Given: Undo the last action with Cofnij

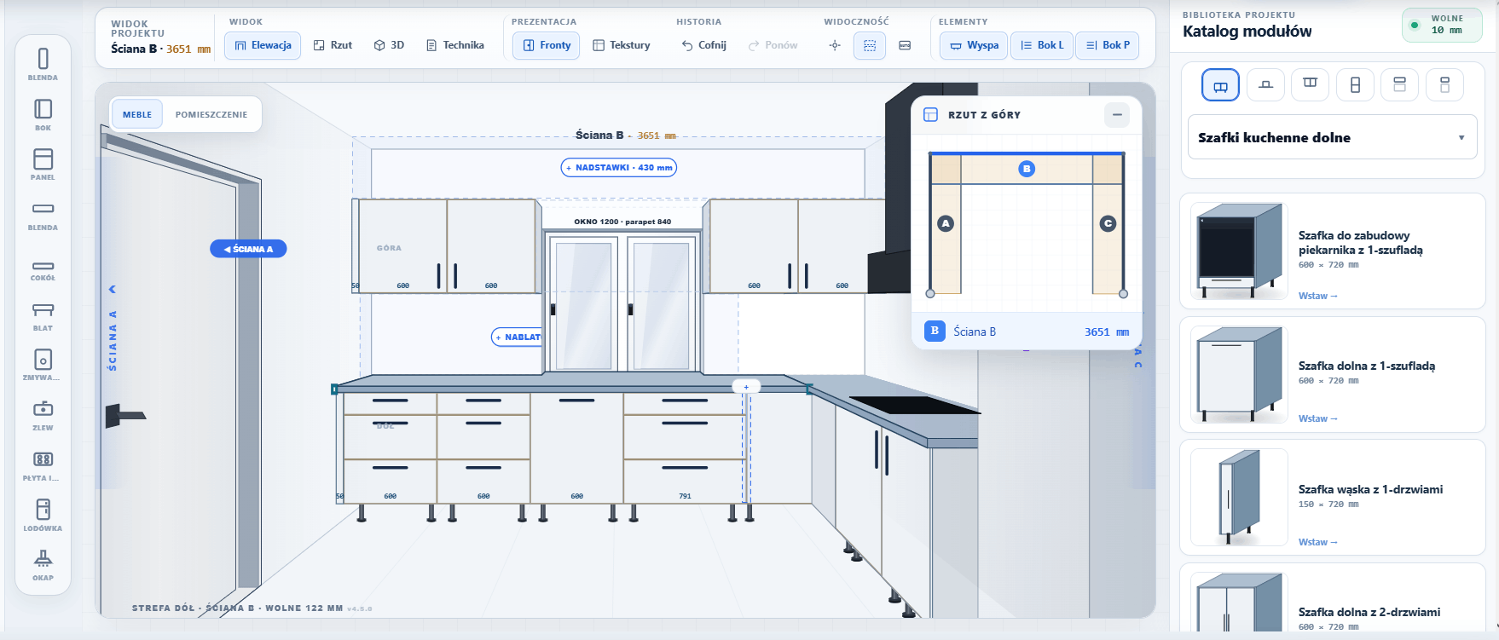Looking at the screenshot, I should coord(703,45).
